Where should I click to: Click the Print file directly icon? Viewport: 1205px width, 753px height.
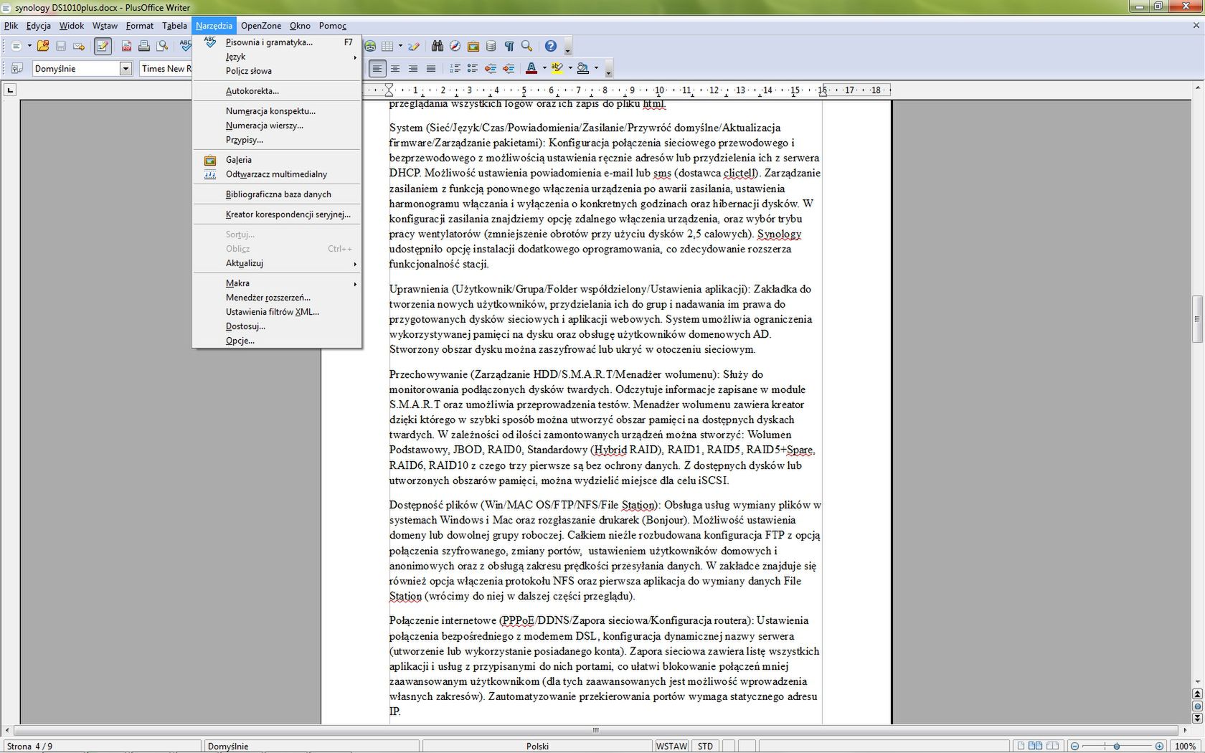point(144,46)
